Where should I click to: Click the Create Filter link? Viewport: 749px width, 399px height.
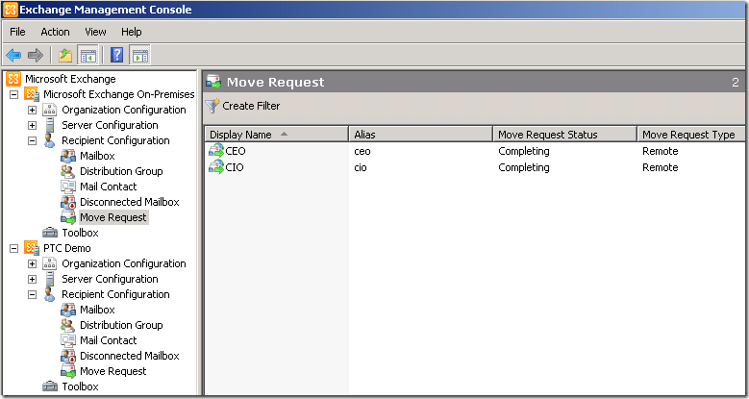[251, 106]
